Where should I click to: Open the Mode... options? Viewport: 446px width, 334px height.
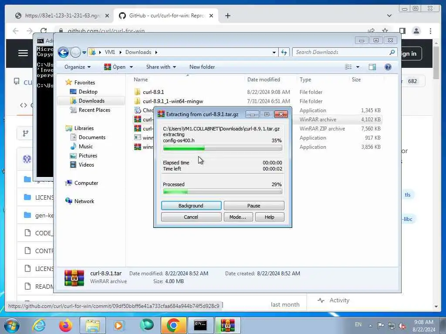click(x=238, y=217)
